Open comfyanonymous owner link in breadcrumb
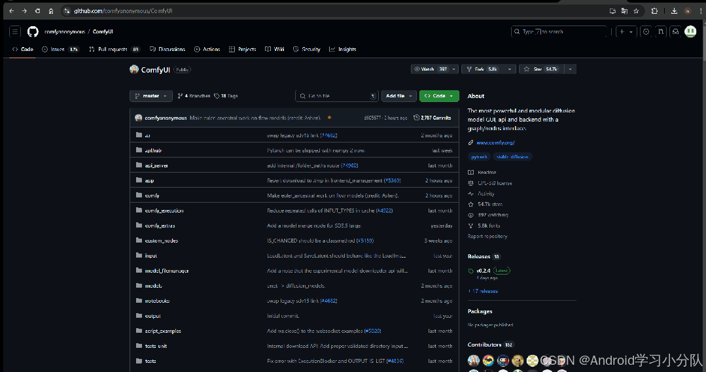 point(64,31)
